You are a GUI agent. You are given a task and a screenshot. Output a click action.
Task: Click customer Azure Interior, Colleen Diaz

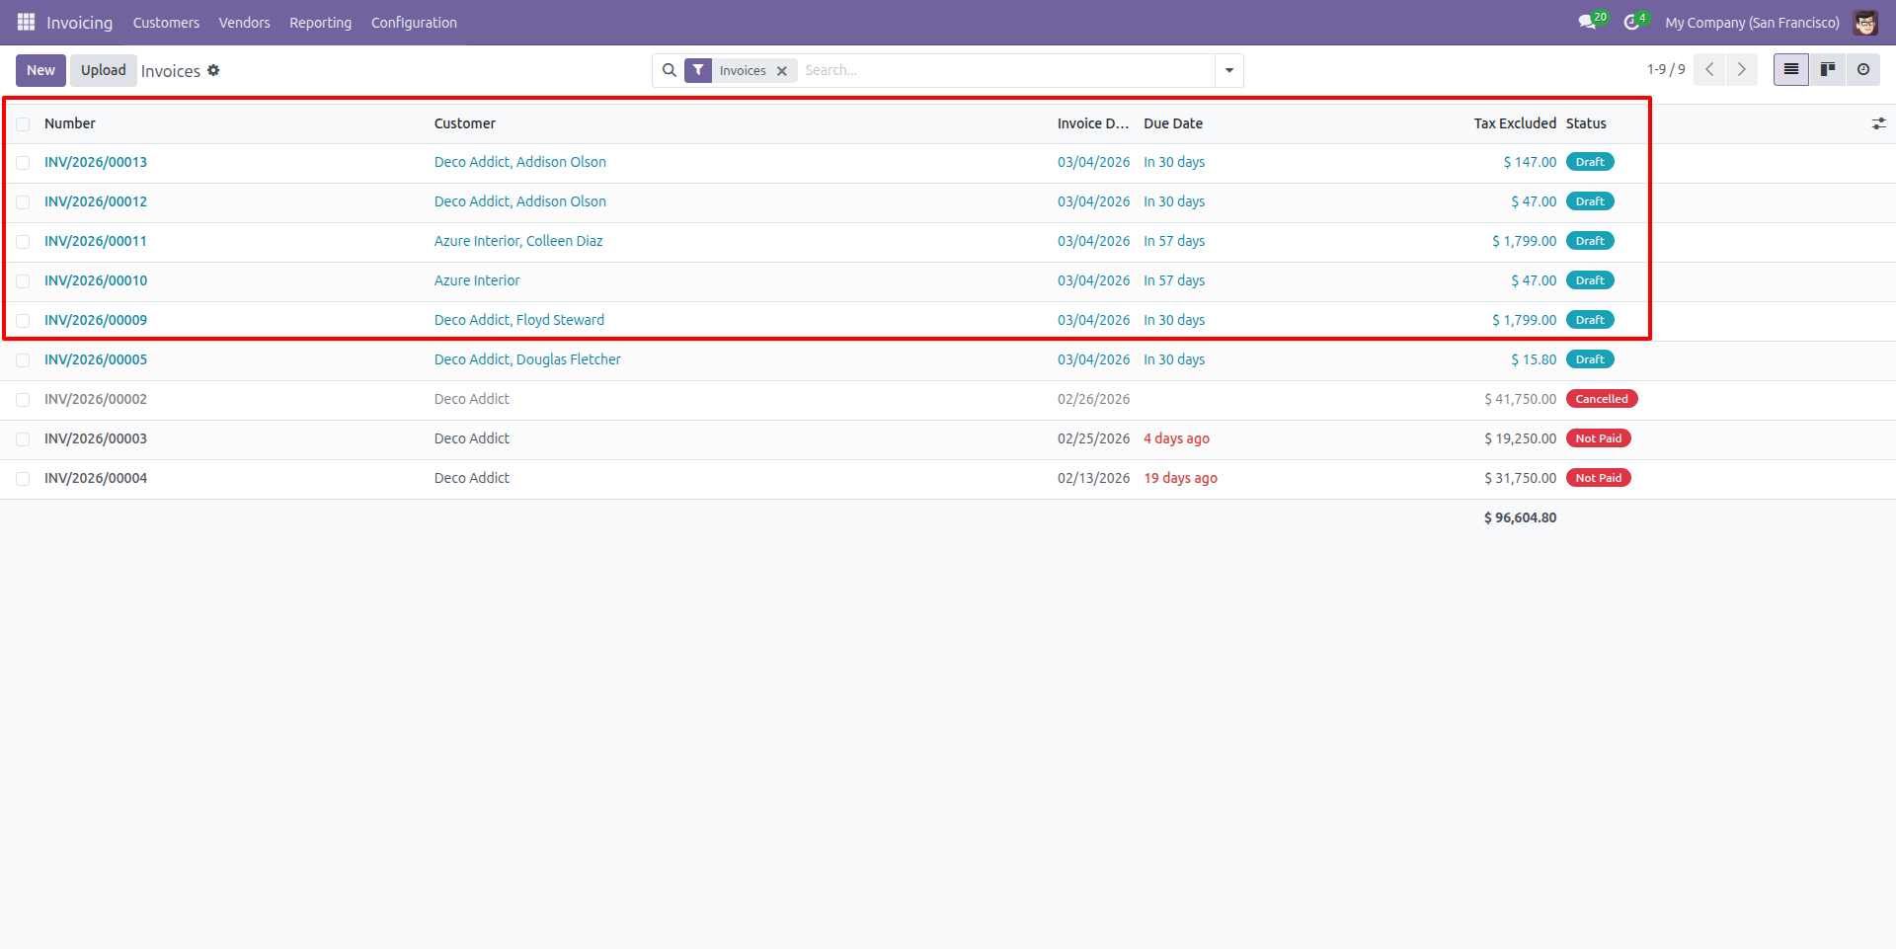click(x=518, y=241)
